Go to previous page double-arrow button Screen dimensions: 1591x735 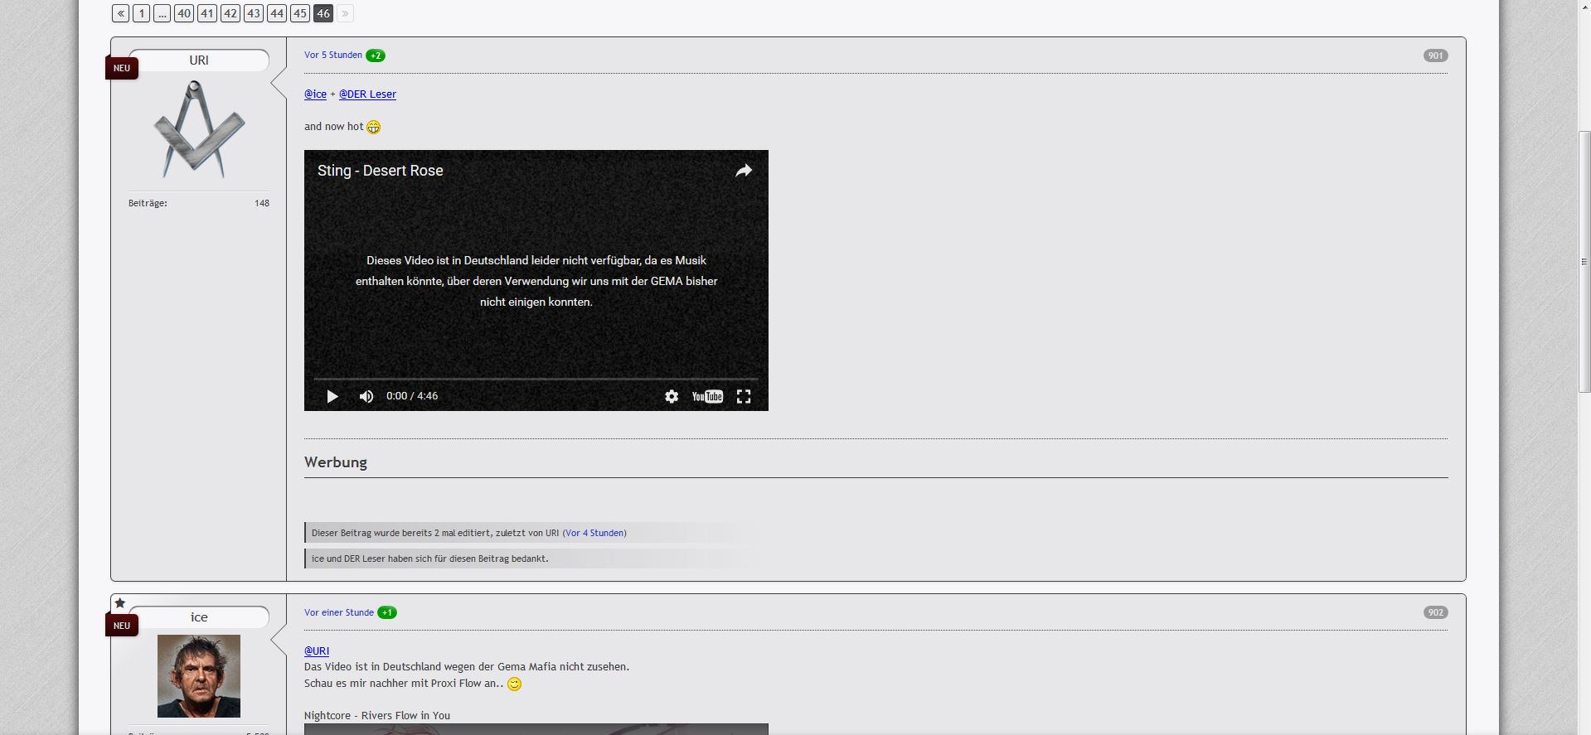(121, 13)
